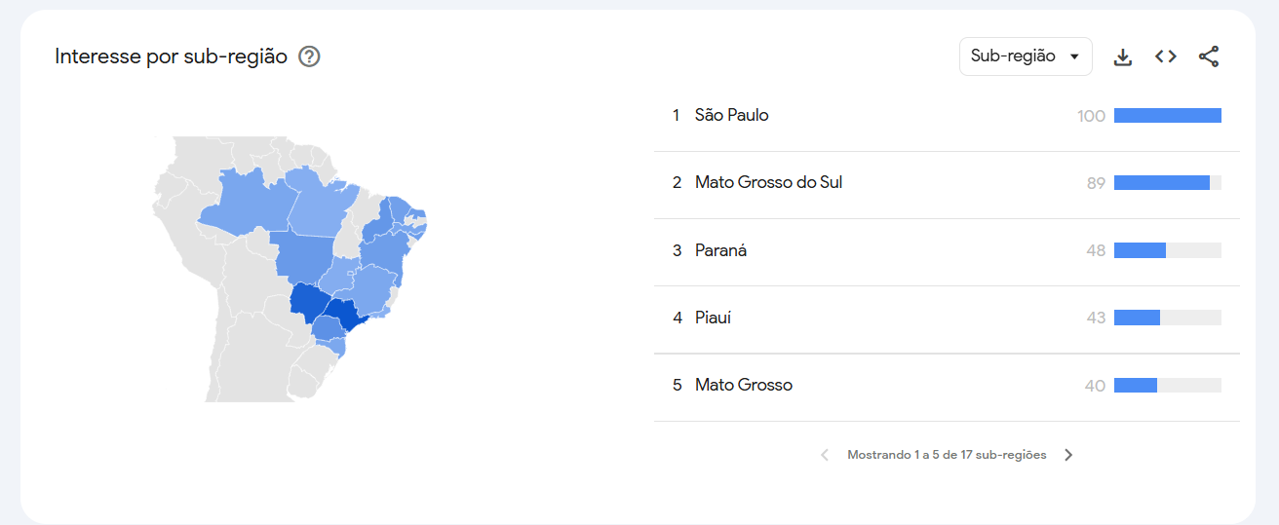Screen dimensions: 1279x525
Task: Click the previous page arrow
Action: click(825, 455)
